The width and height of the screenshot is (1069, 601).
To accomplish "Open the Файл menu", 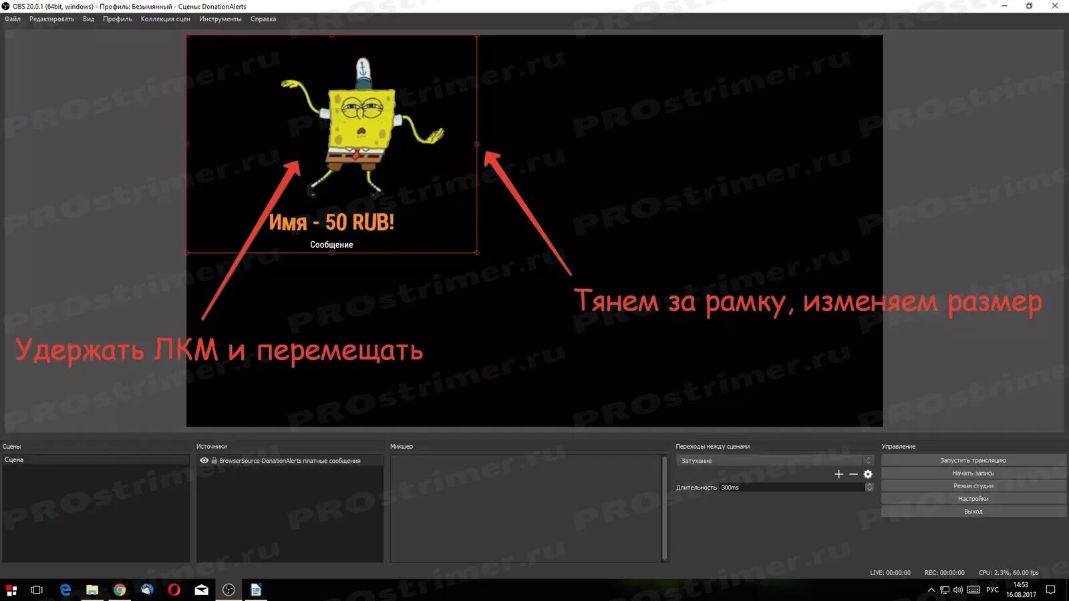I will pos(13,19).
